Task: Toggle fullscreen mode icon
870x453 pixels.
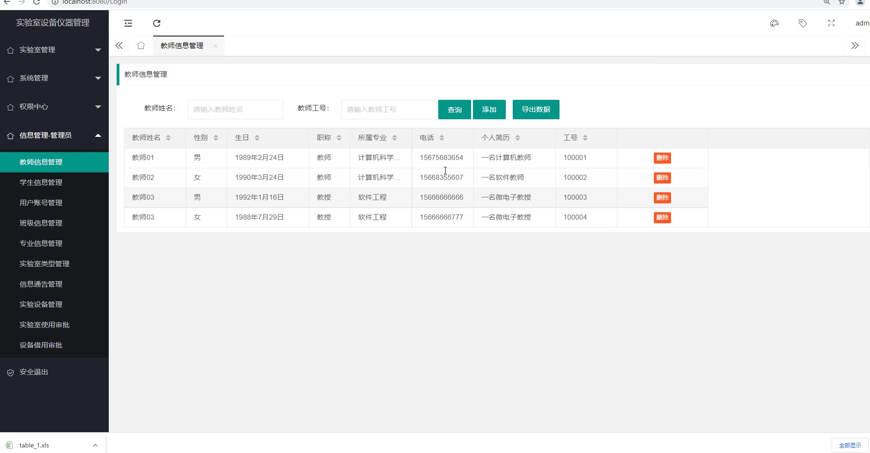Action: [832, 23]
